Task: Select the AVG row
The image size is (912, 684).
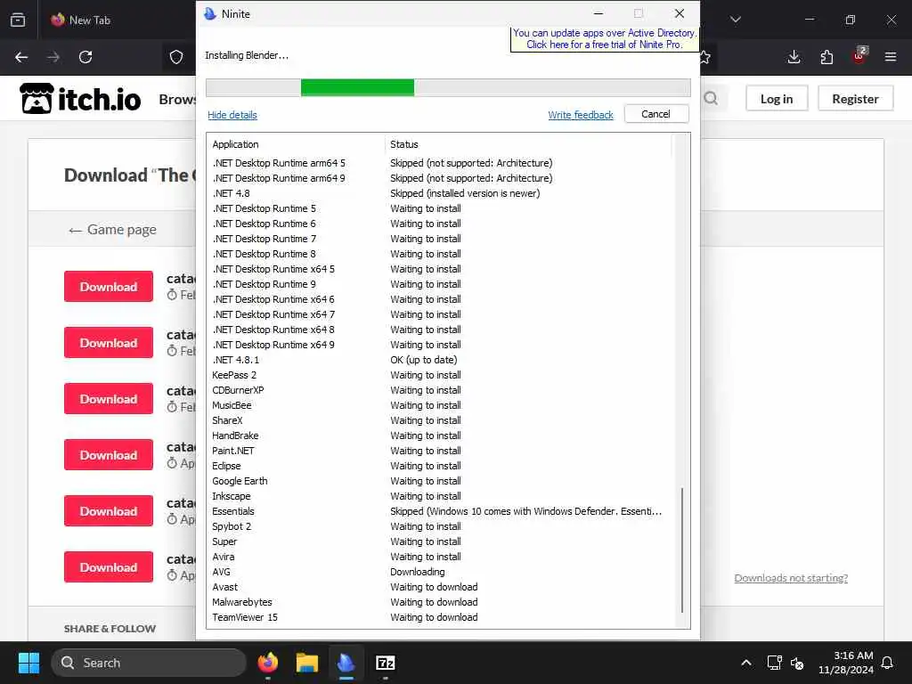Action: point(442,572)
